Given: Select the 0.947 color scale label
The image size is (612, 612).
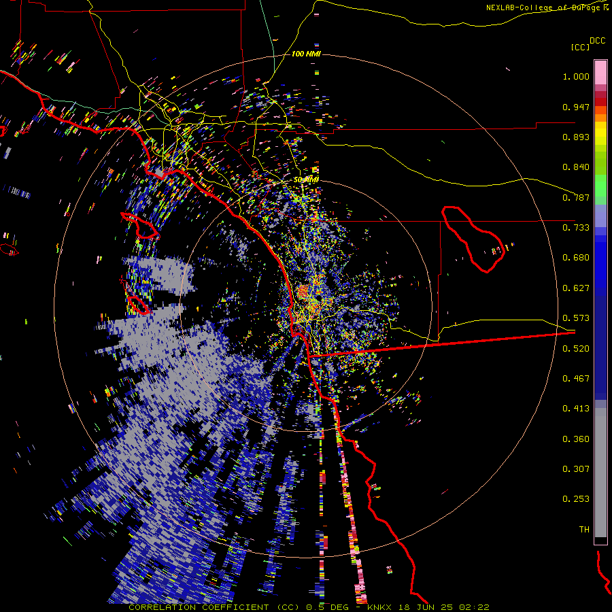Looking at the screenshot, I should point(576,107).
